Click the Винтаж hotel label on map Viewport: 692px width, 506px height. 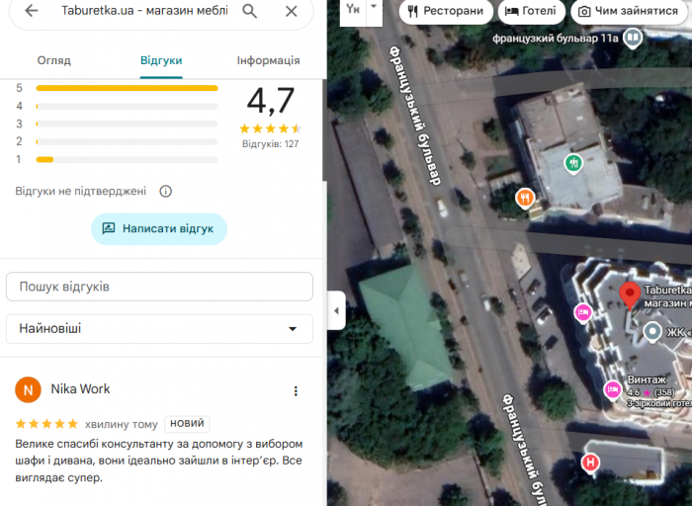[x=647, y=379]
